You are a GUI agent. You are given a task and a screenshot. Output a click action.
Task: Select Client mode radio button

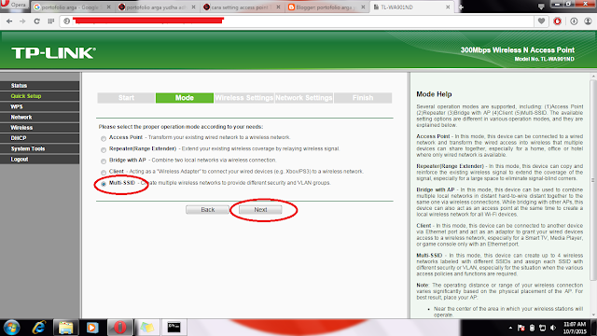click(x=104, y=173)
